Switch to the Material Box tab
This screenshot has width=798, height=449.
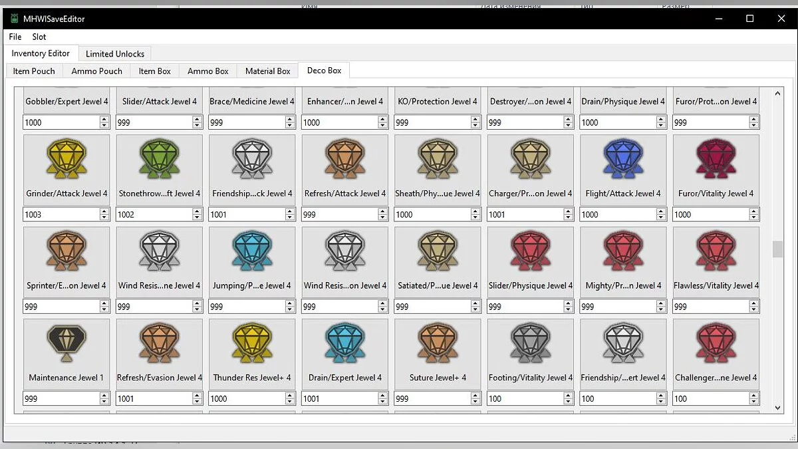[268, 71]
